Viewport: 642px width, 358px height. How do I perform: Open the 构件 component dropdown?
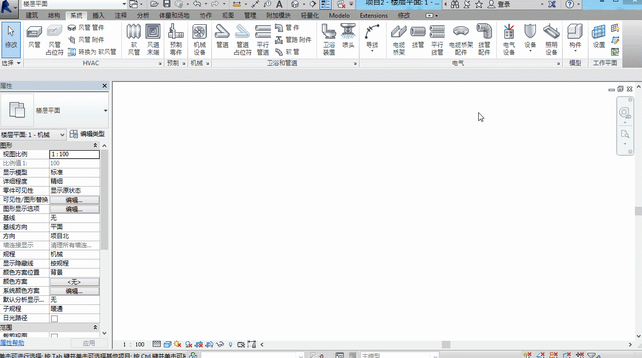coord(575,40)
